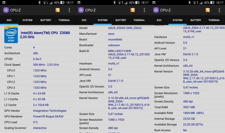Viewport: 225px width, 133px height.
Task: Tap battery status icon in right screen
Action: click(212, 2)
